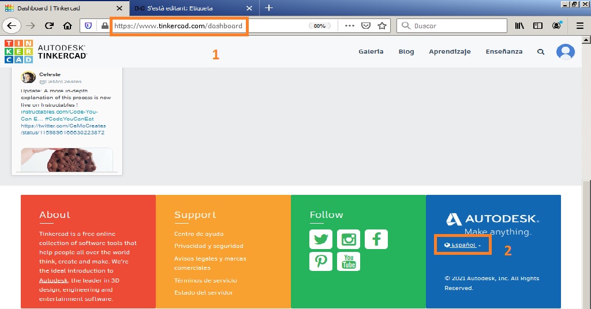The width and height of the screenshot is (591, 309).
Task: Open the Centro de ayuda link
Action: coord(199,233)
